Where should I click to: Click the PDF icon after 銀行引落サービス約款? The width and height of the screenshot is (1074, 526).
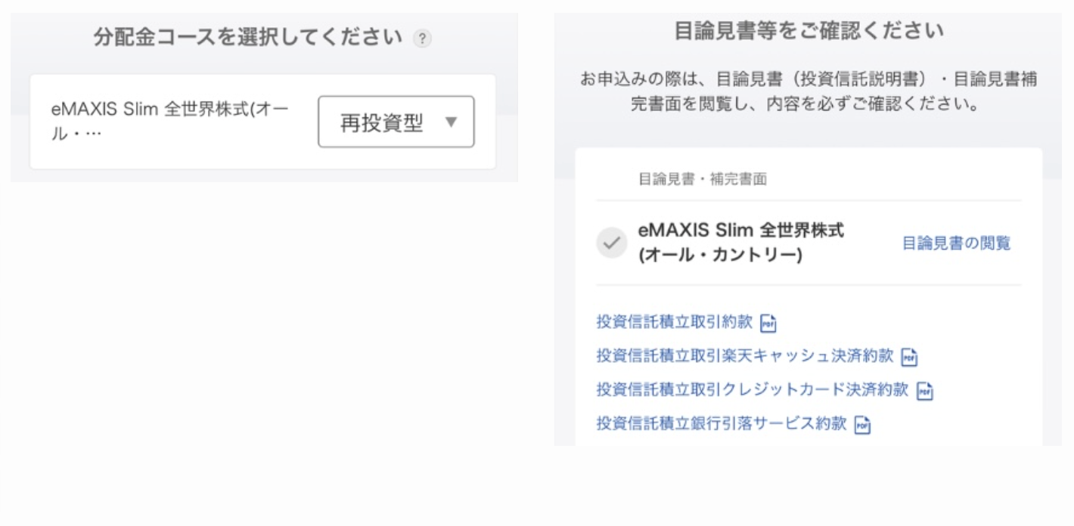(861, 424)
